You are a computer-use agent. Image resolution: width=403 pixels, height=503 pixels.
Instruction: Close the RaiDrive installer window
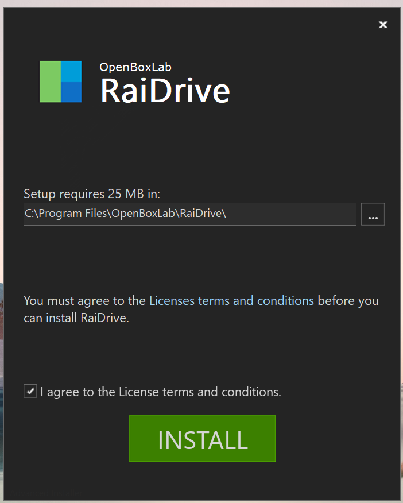(383, 25)
